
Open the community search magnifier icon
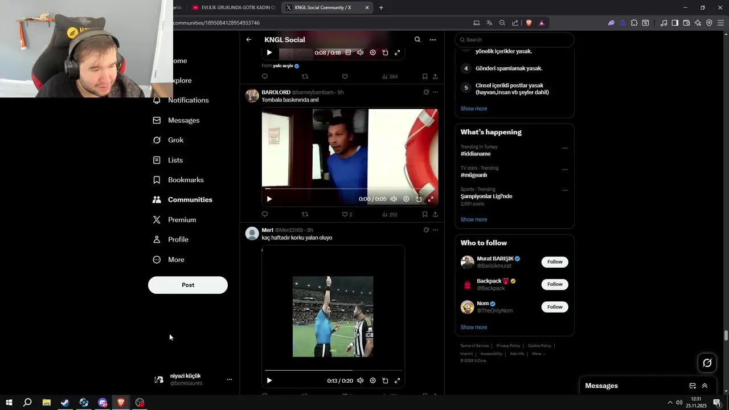click(417, 40)
